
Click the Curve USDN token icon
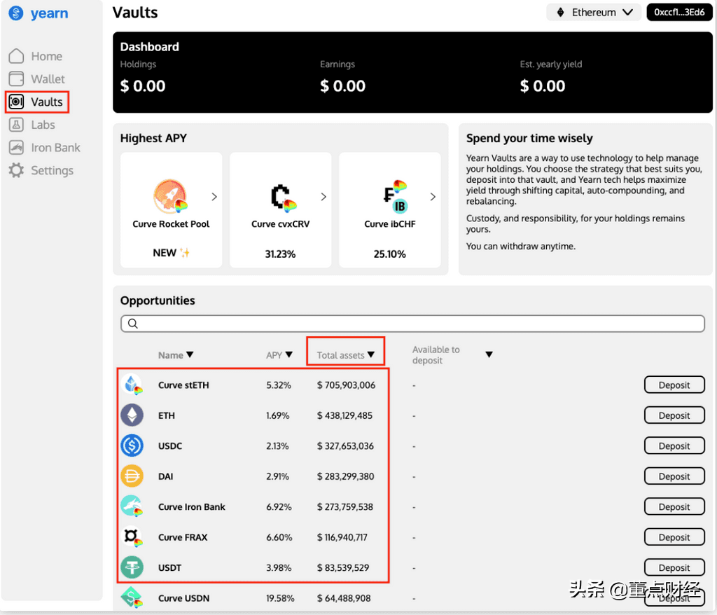pos(132,597)
